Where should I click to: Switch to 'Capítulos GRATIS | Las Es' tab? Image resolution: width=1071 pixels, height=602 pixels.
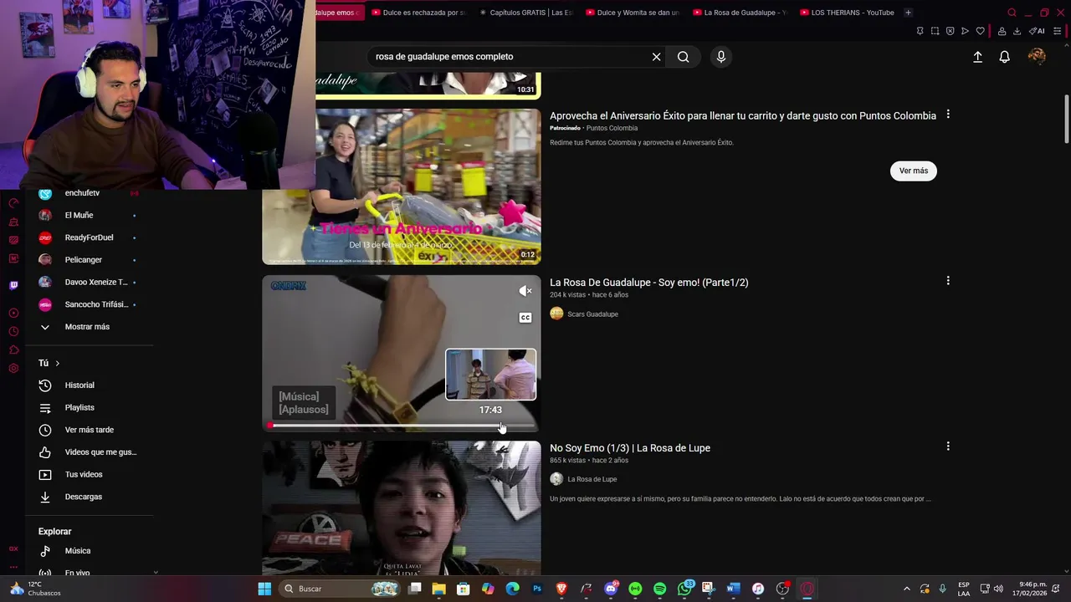[525, 13]
